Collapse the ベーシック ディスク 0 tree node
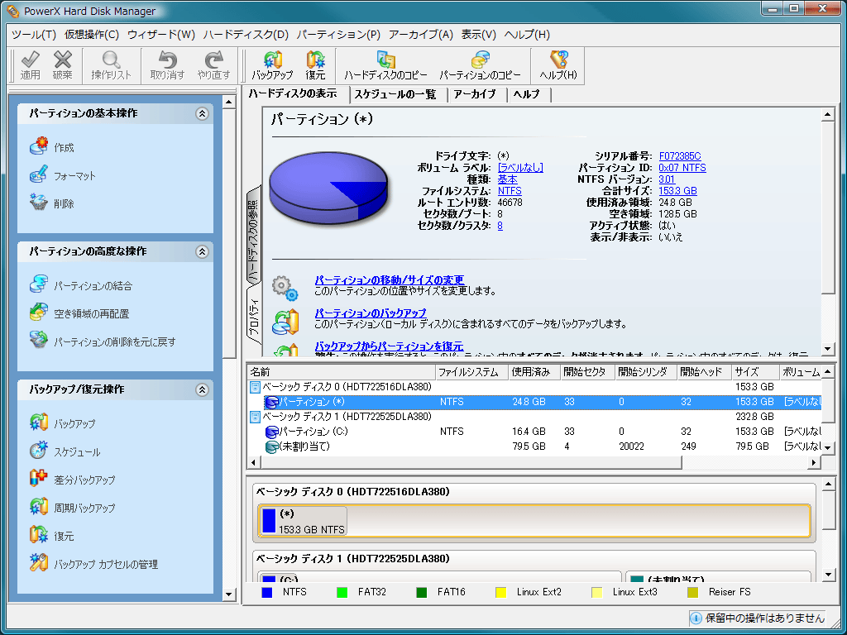This screenshot has height=635, width=847. pyautogui.click(x=256, y=387)
